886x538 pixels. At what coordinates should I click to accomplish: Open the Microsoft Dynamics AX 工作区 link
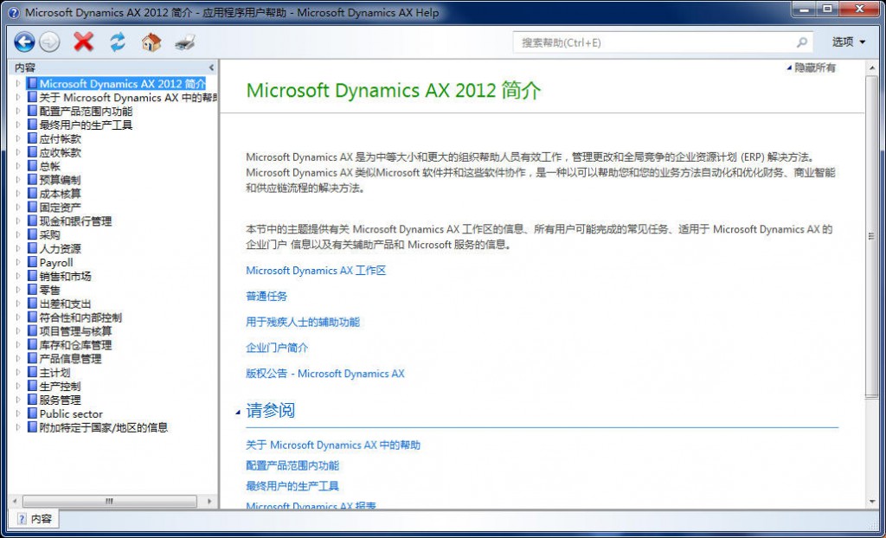tap(316, 271)
